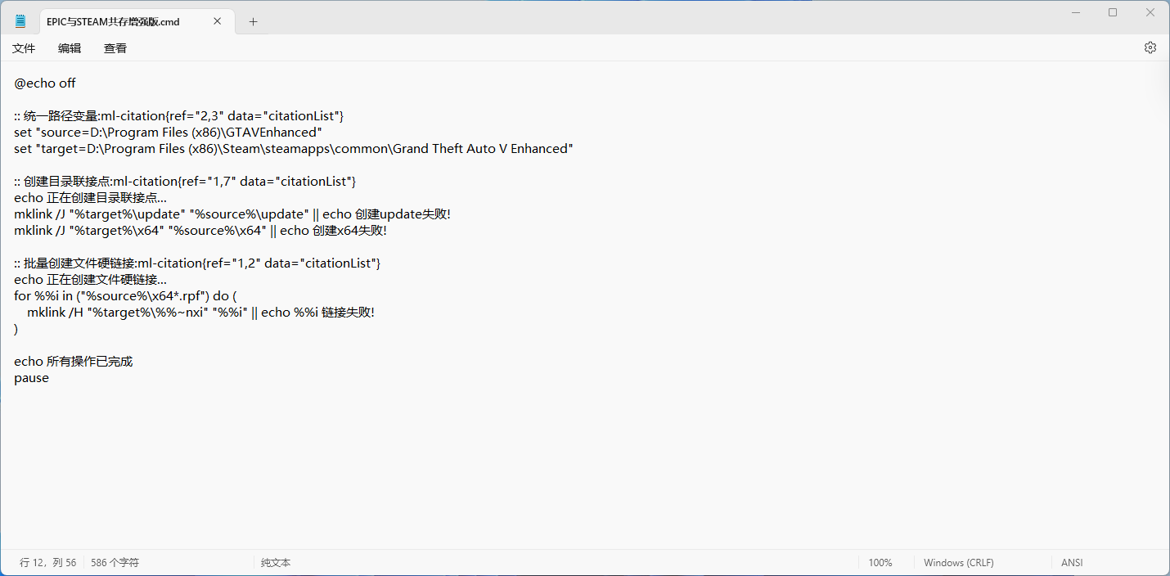Screen dimensions: 1170x576
Task: Click the Notepad app icon in title bar
Action: point(20,21)
